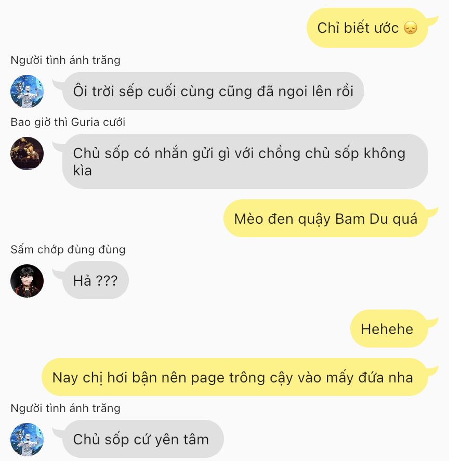The width and height of the screenshot is (449, 461).
Task: Tap the tail of the Hehehe bubble
Action: pyautogui.click(x=432, y=322)
